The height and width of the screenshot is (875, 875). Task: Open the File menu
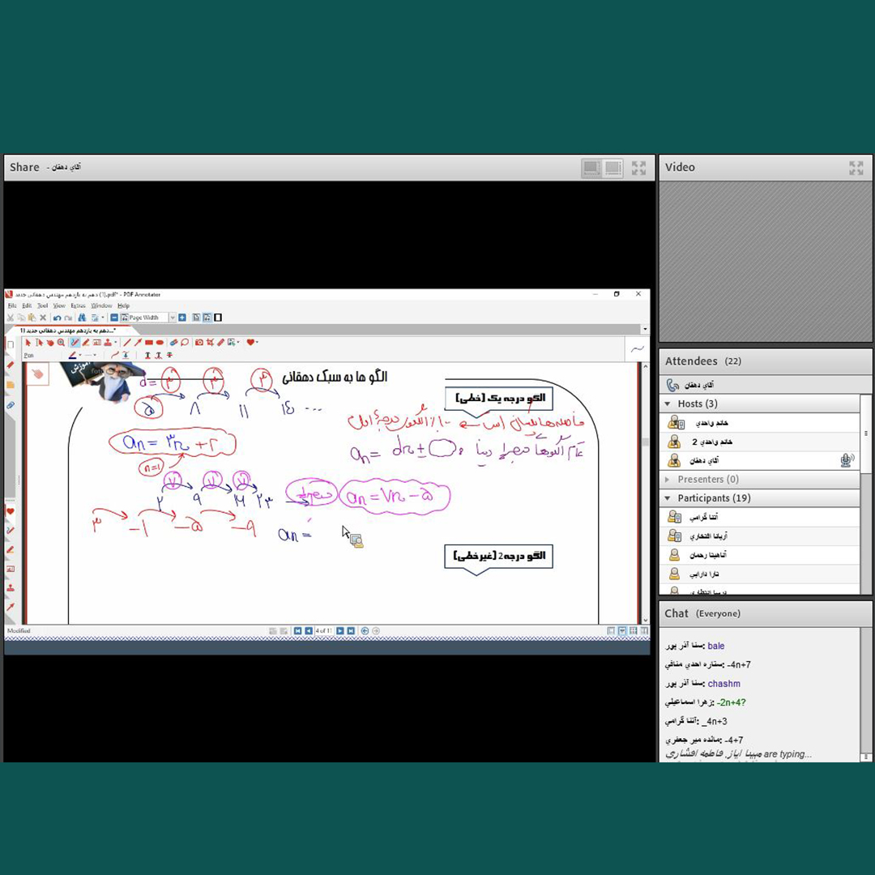(12, 305)
